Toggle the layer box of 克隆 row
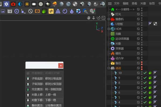The image size is (161, 107). 138,34
